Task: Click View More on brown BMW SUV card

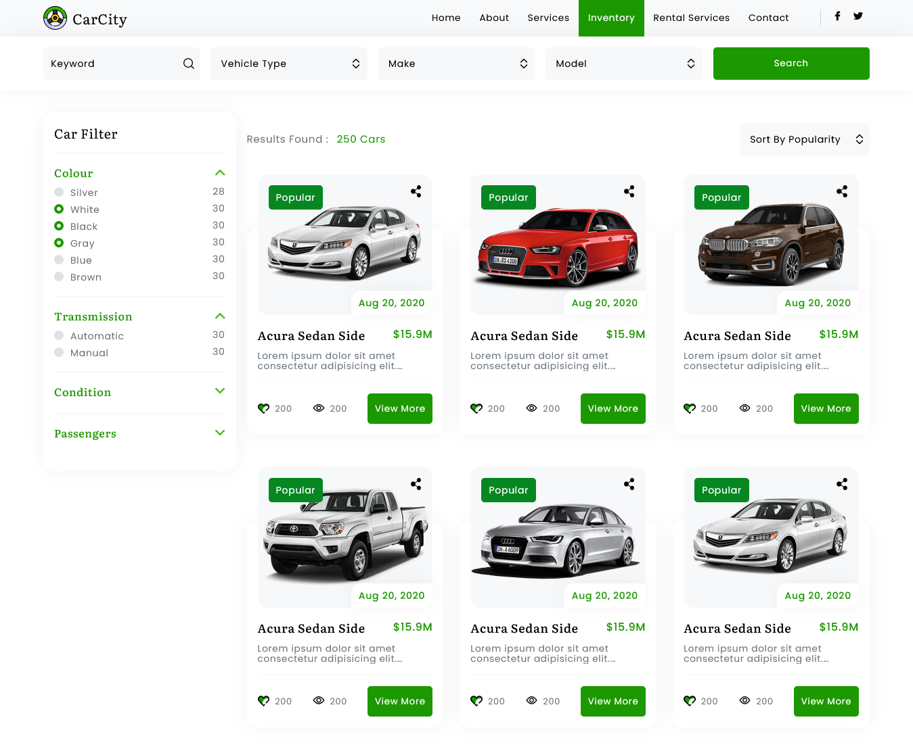Action: (x=826, y=408)
